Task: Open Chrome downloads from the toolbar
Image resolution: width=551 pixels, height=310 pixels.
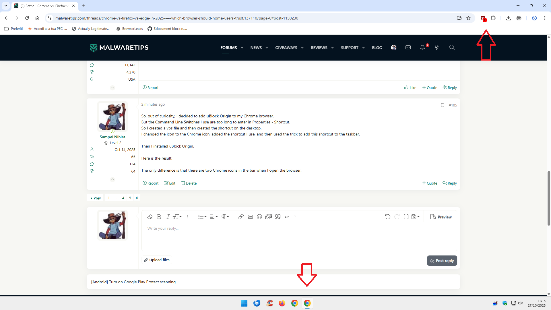Action: 509,18
